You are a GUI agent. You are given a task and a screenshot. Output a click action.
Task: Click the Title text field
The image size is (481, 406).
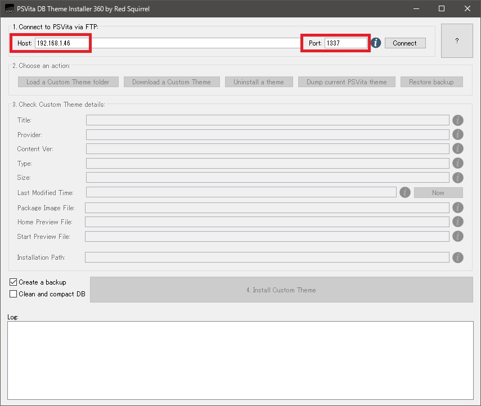[267, 120]
